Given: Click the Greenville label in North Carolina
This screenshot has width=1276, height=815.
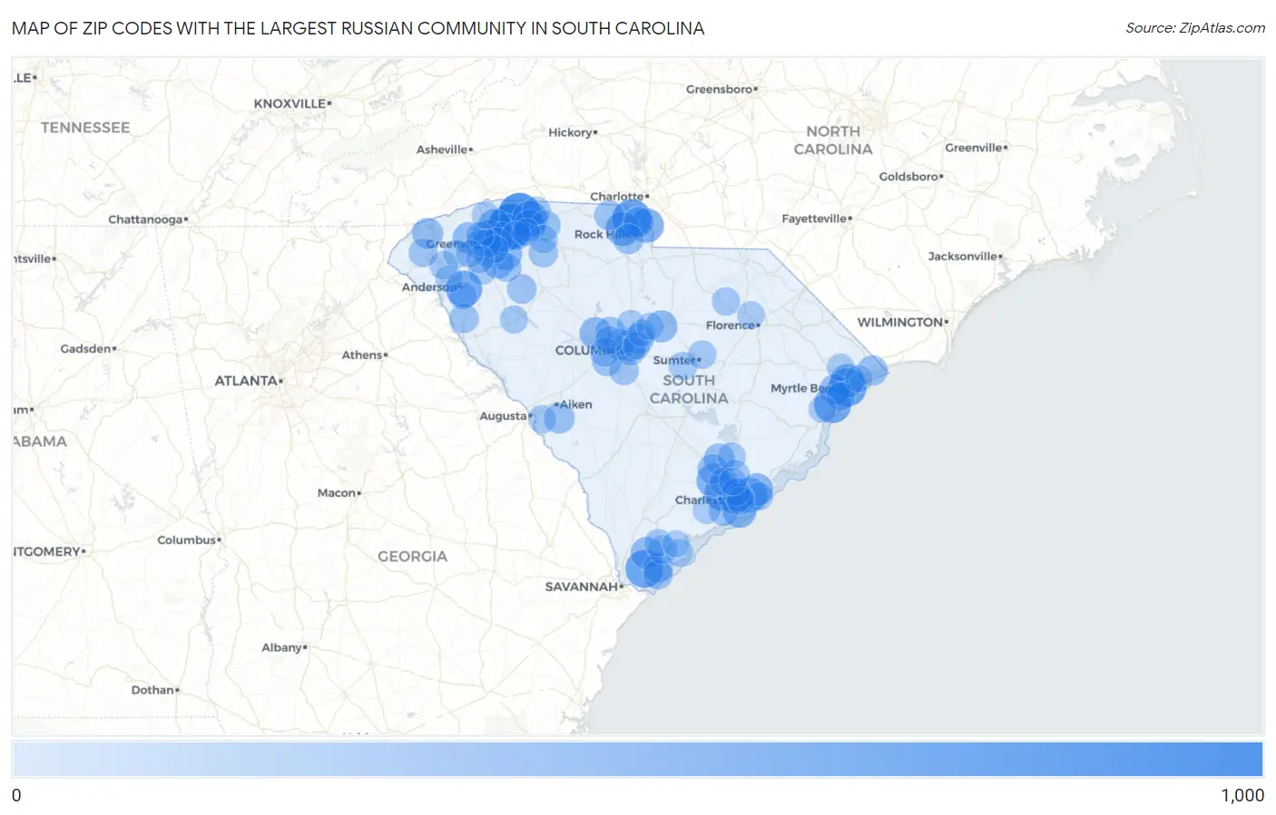Looking at the screenshot, I should [x=976, y=148].
